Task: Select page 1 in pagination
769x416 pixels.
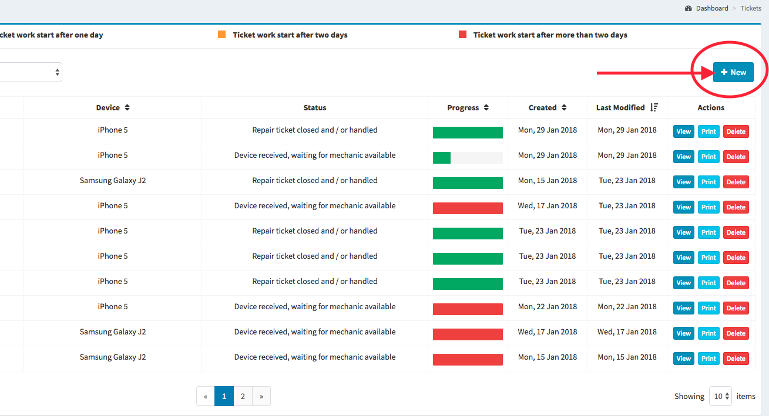Action: [x=224, y=396]
